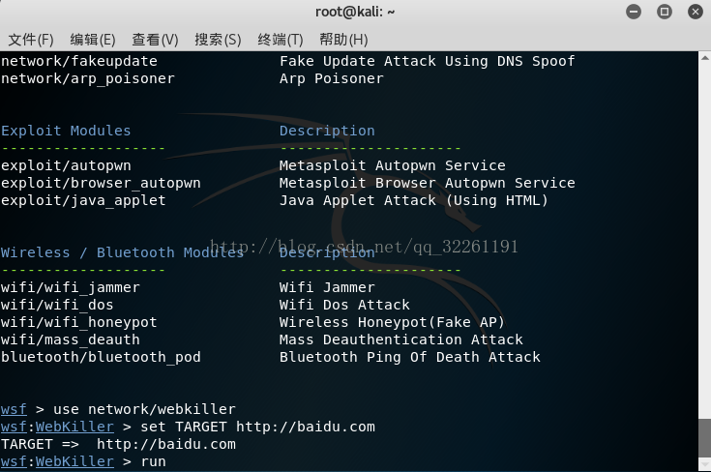This screenshot has width=711, height=472.
Task: Click the wifi/wifi_jammer module entry
Action: pyautogui.click(x=71, y=287)
